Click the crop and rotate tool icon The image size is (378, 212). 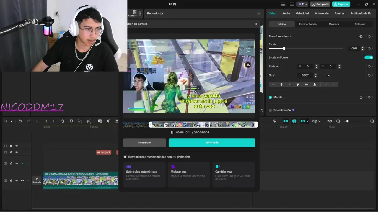pos(80,121)
